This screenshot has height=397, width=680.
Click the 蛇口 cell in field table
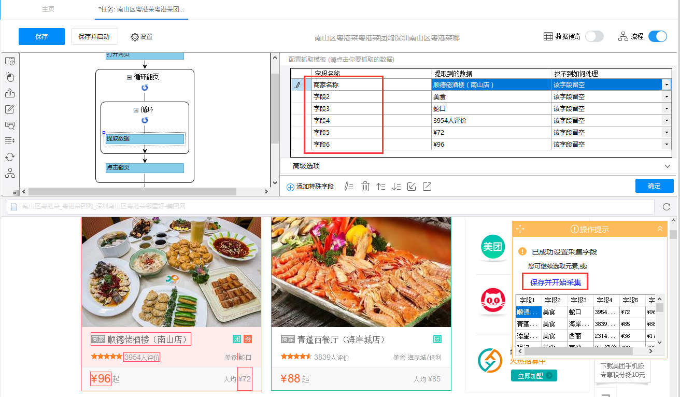[491, 108]
